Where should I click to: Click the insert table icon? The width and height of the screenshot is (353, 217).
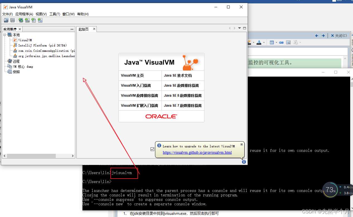(272, 42)
